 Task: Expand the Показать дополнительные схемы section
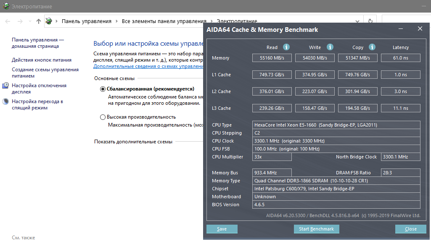pos(133,142)
